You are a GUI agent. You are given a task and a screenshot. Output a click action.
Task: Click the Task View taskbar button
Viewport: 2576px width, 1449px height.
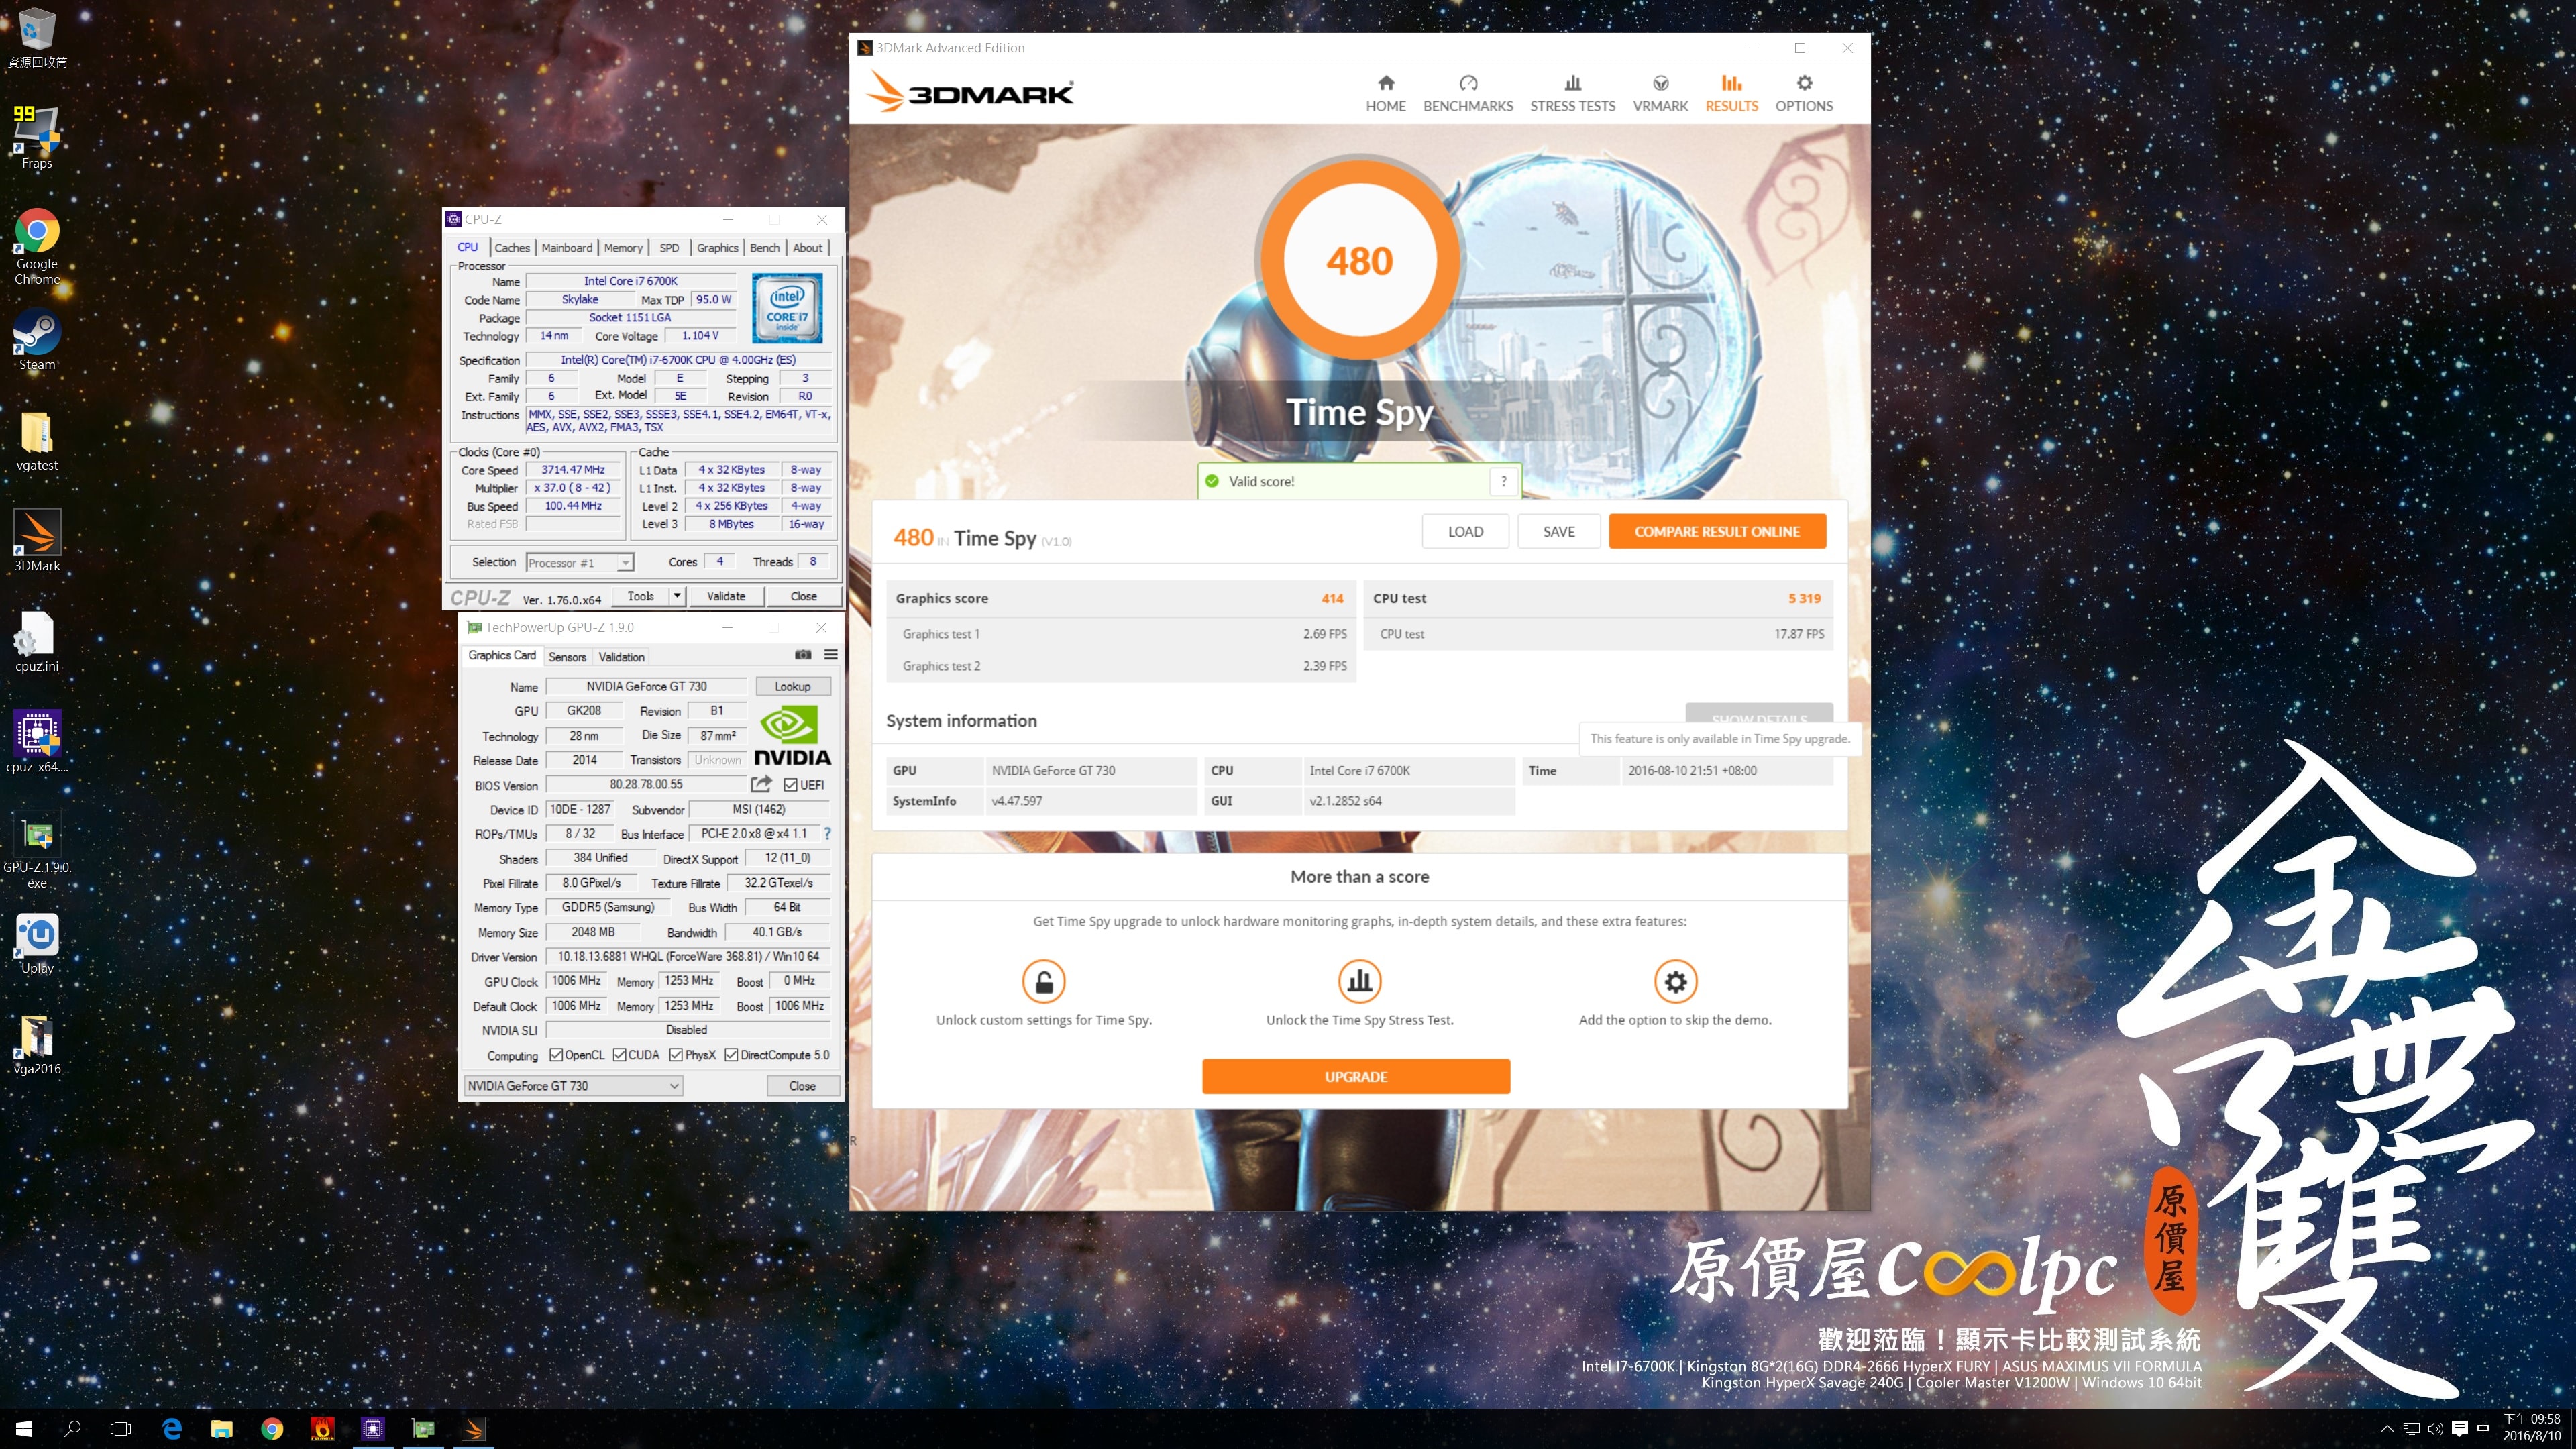[x=121, y=1429]
